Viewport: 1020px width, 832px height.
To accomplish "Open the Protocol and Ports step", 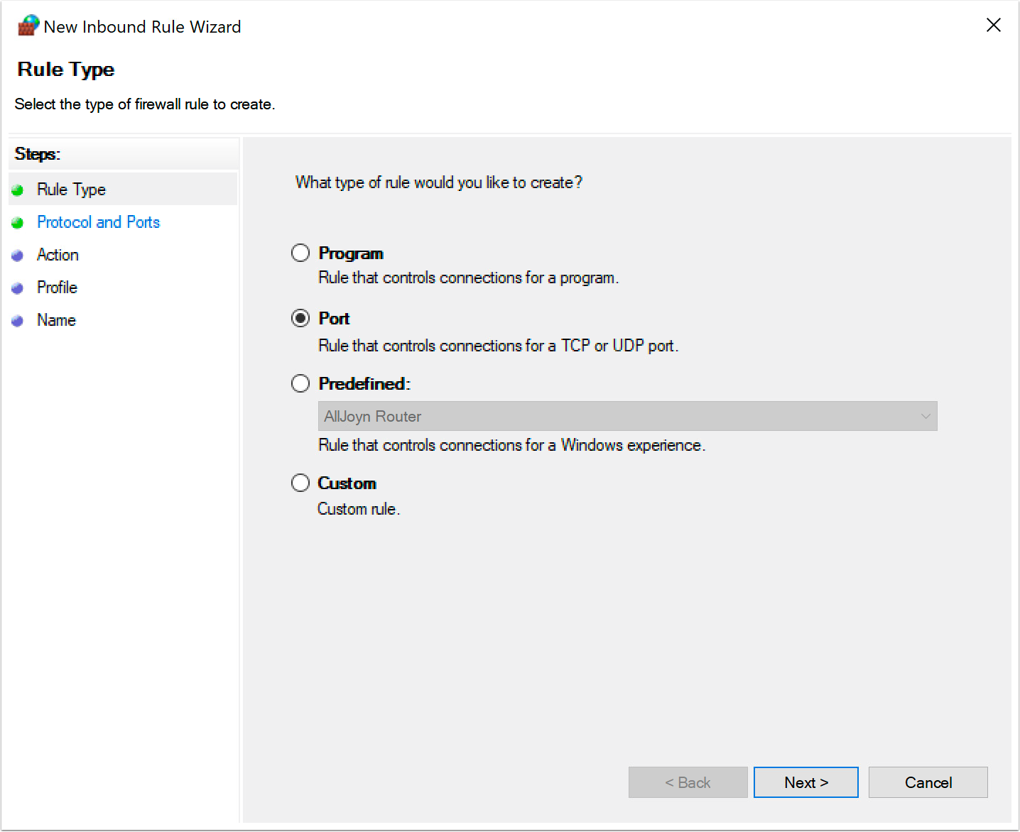I will click(98, 222).
